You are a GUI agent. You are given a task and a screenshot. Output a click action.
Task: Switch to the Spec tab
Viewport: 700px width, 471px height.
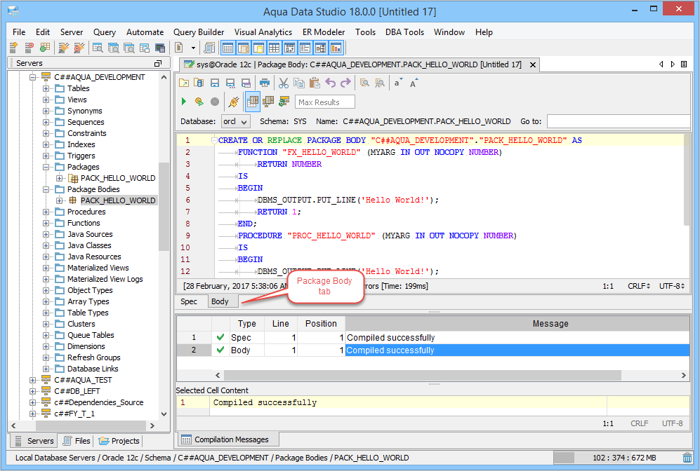click(x=189, y=301)
